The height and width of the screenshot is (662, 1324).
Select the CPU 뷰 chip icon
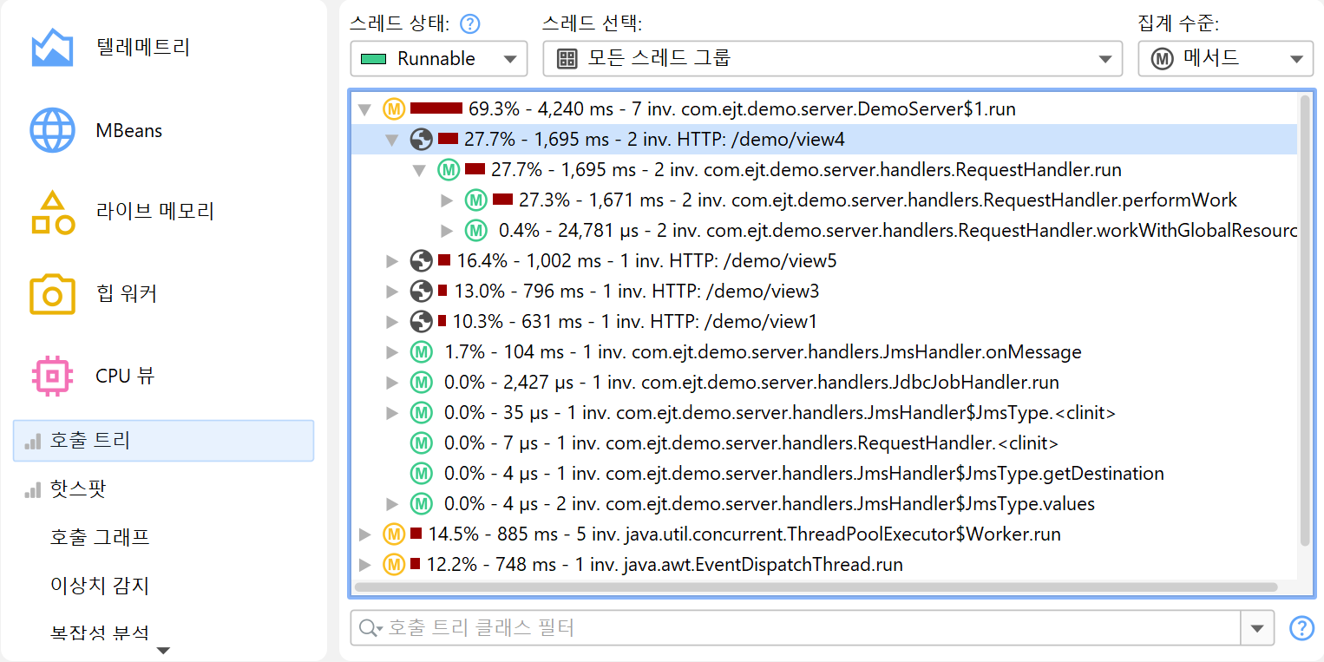[52, 376]
